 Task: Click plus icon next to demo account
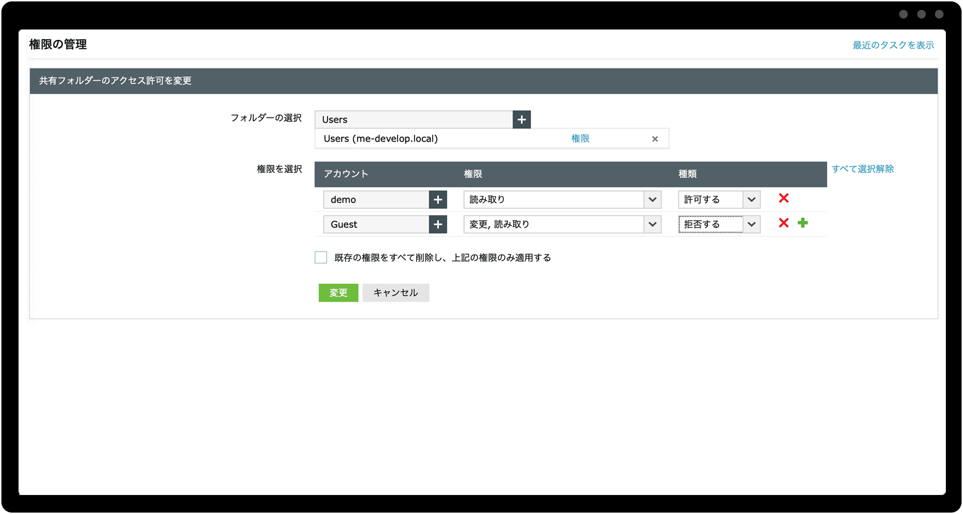pos(438,200)
